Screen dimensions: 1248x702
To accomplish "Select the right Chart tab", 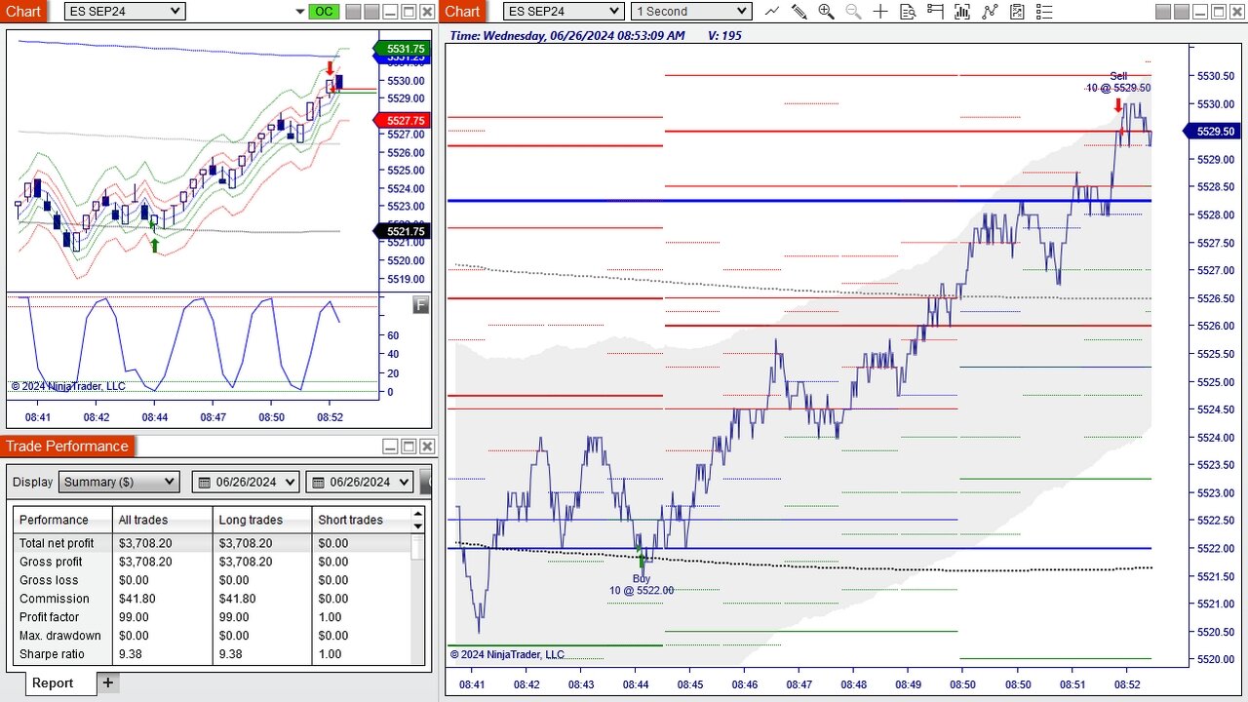I will coord(462,12).
